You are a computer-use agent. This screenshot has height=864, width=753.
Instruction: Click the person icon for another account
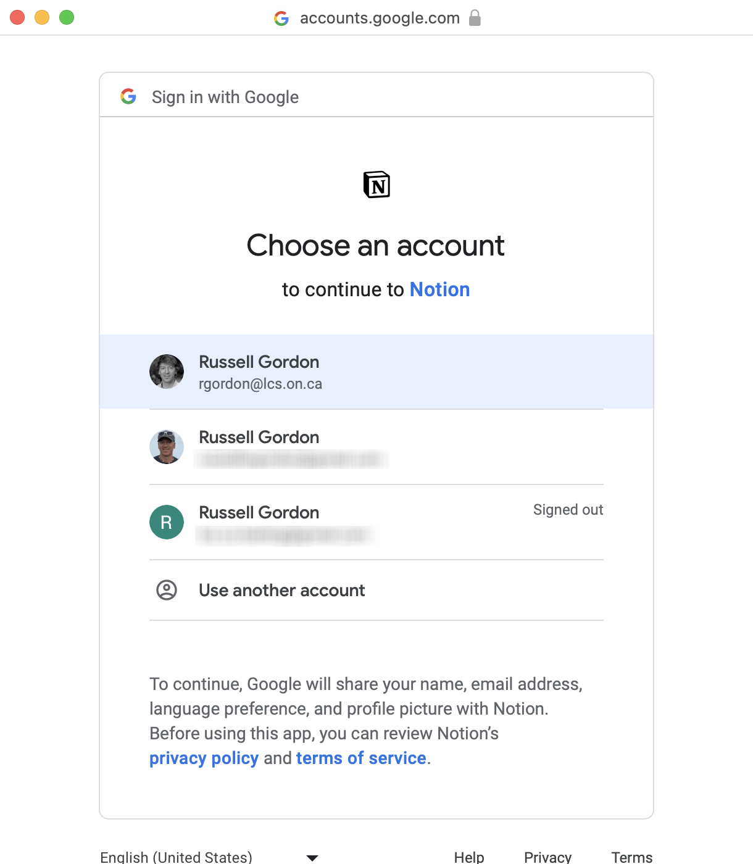point(167,590)
